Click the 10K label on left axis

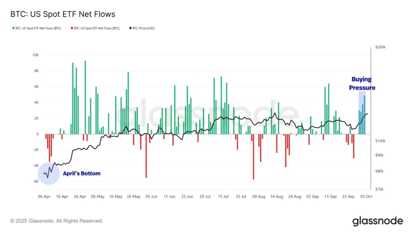click(36, 55)
